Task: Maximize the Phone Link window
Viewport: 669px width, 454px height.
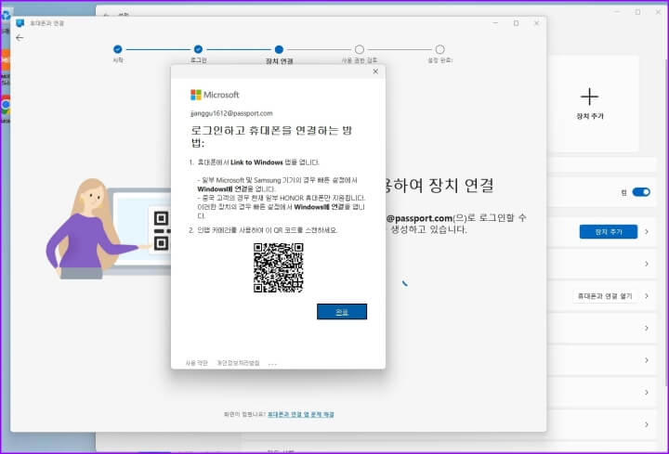Action: (517, 23)
